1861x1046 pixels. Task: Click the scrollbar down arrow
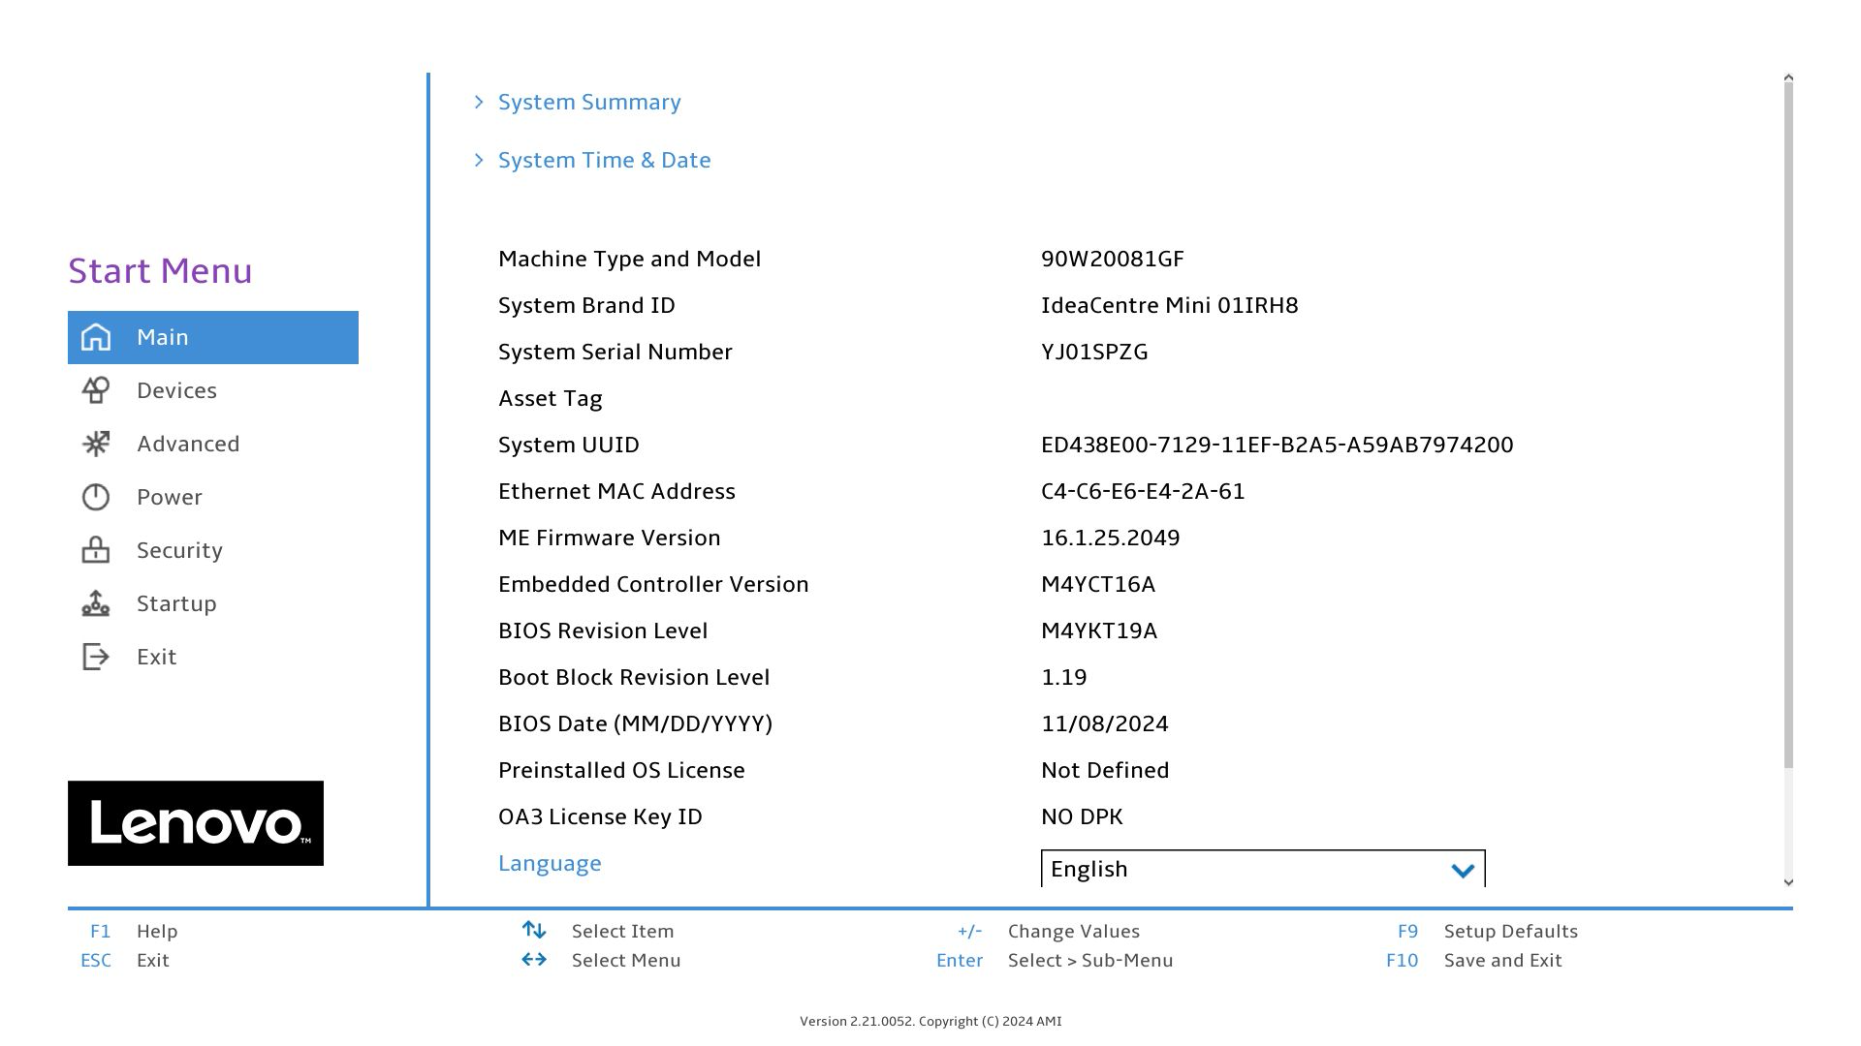pyautogui.click(x=1788, y=881)
